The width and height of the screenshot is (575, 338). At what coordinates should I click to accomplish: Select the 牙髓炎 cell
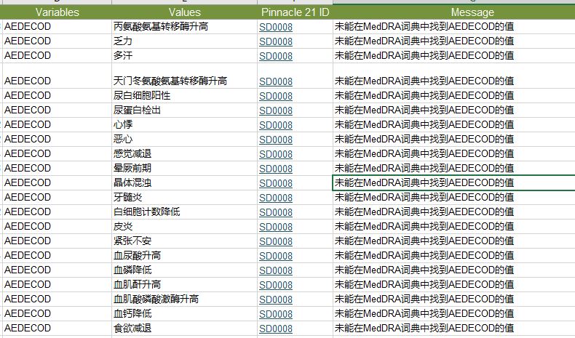coord(184,198)
